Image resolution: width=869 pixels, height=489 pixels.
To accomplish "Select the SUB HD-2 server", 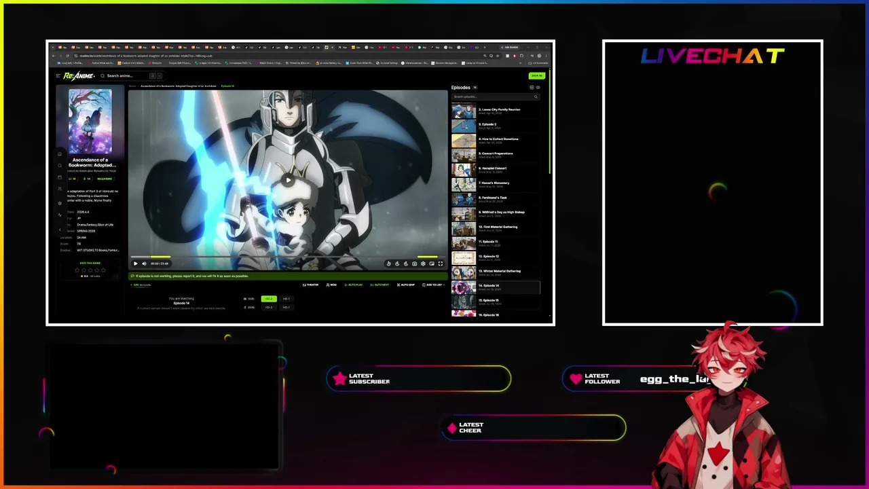I will [x=269, y=299].
